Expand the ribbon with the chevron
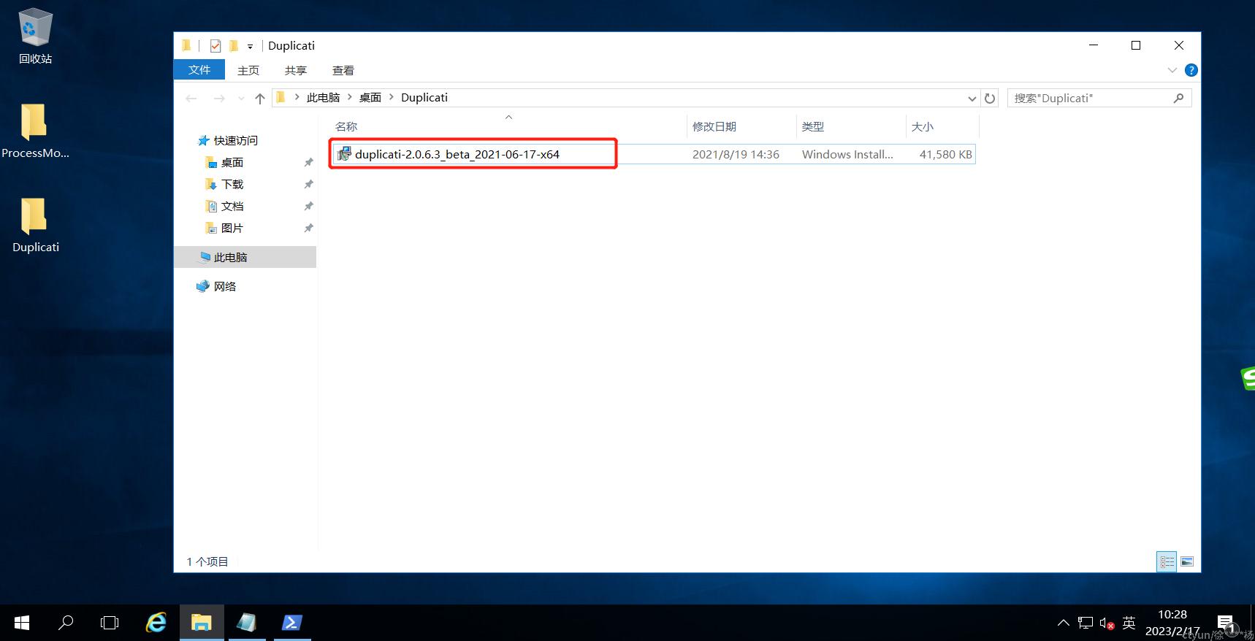Image resolution: width=1255 pixels, height=641 pixels. coord(1172,70)
